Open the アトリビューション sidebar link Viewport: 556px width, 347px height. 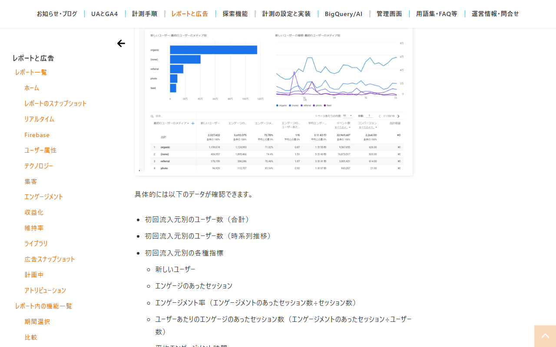pos(45,290)
